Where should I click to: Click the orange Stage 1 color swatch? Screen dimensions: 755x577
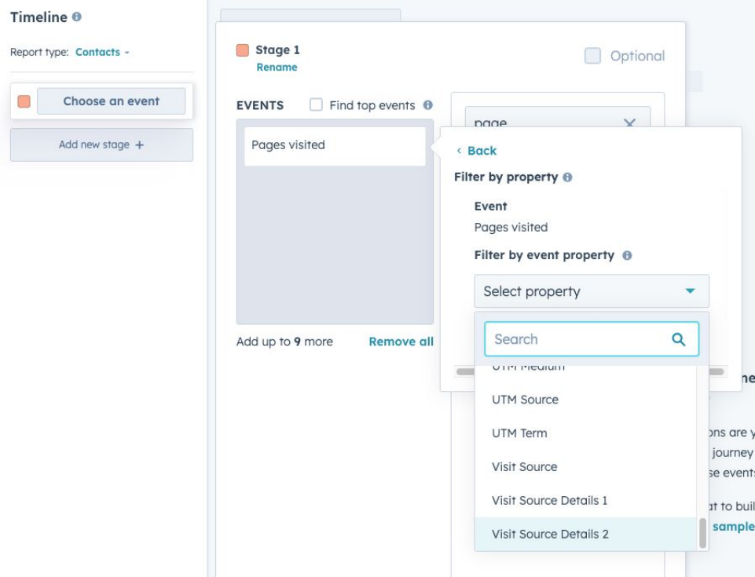click(243, 50)
